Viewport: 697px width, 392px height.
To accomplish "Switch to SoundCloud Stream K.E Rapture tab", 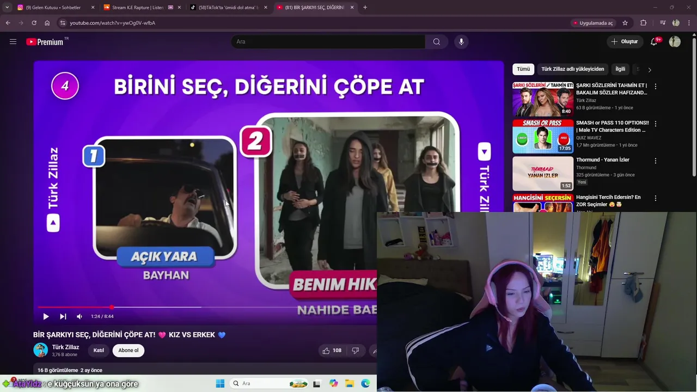I will (x=136, y=8).
